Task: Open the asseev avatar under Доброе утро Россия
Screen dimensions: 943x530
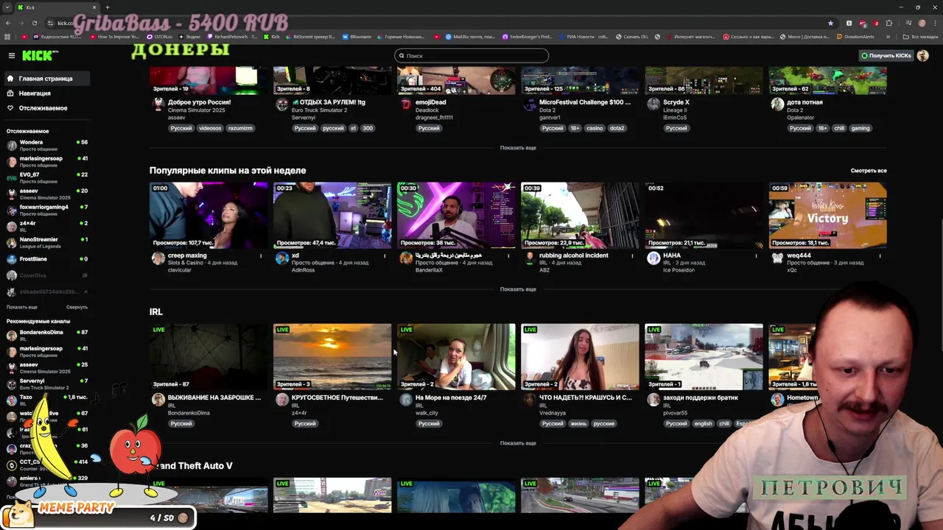Action: pos(158,105)
